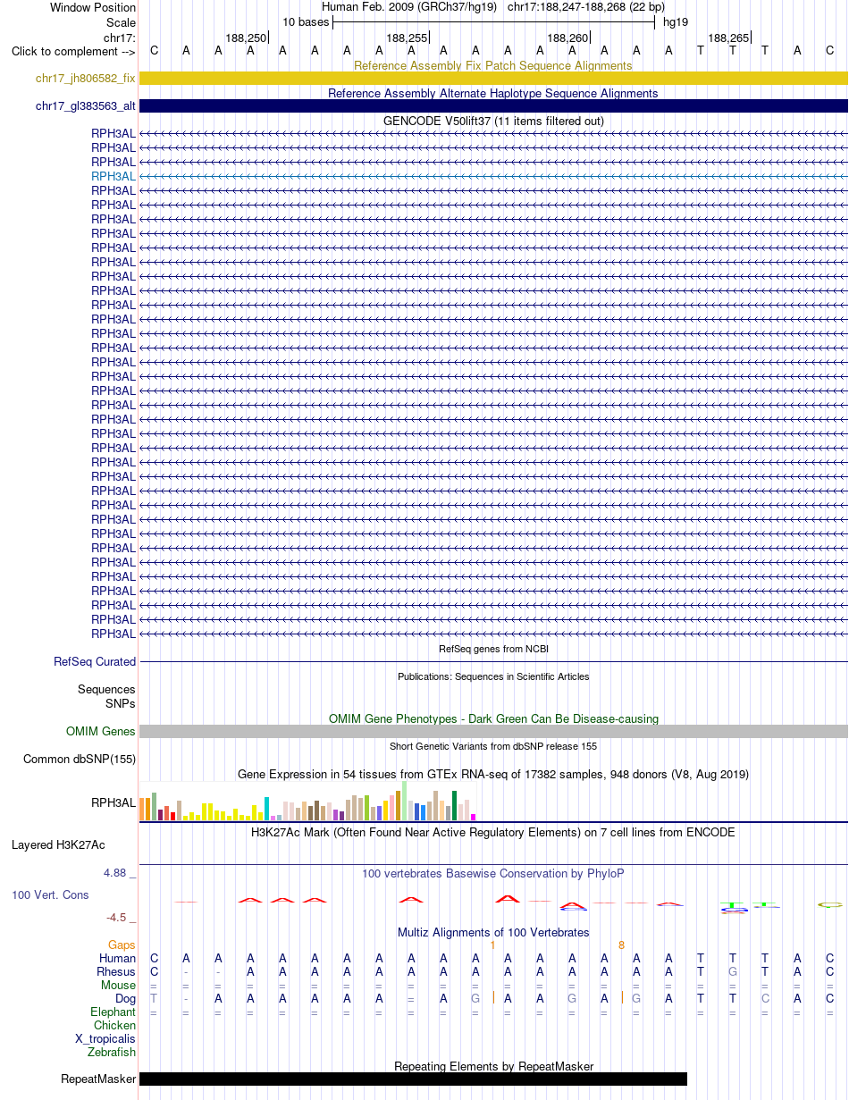Click the Zebrafish species row label
Image resolution: width=849 pixels, height=1100 pixels.
click(x=113, y=1052)
